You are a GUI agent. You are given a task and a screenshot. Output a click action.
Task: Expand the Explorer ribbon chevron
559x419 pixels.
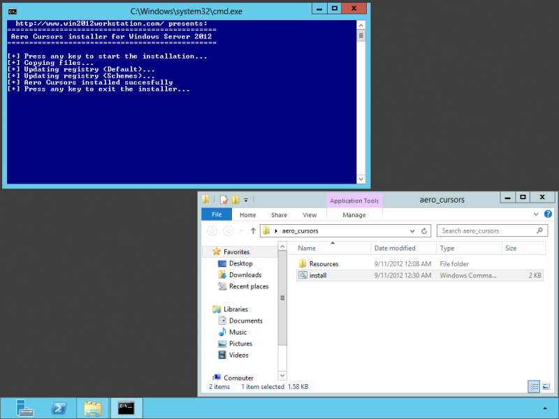[536, 214]
